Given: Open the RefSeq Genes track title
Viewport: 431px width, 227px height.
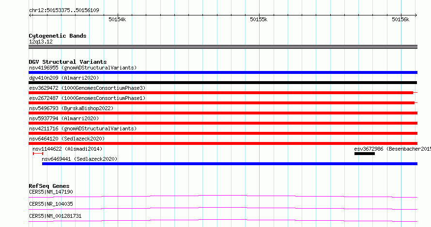Looking at the screenshot, I should [49, 186].
